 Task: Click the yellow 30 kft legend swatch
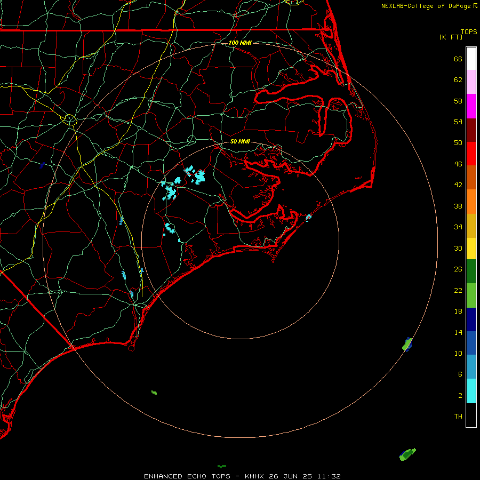coord(471,249)
